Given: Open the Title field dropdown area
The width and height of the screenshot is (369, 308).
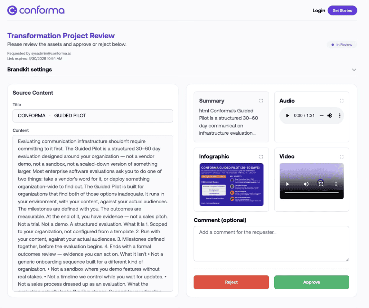Looking at the screenshot, I should pyautogui.click(x=93, y=116).
